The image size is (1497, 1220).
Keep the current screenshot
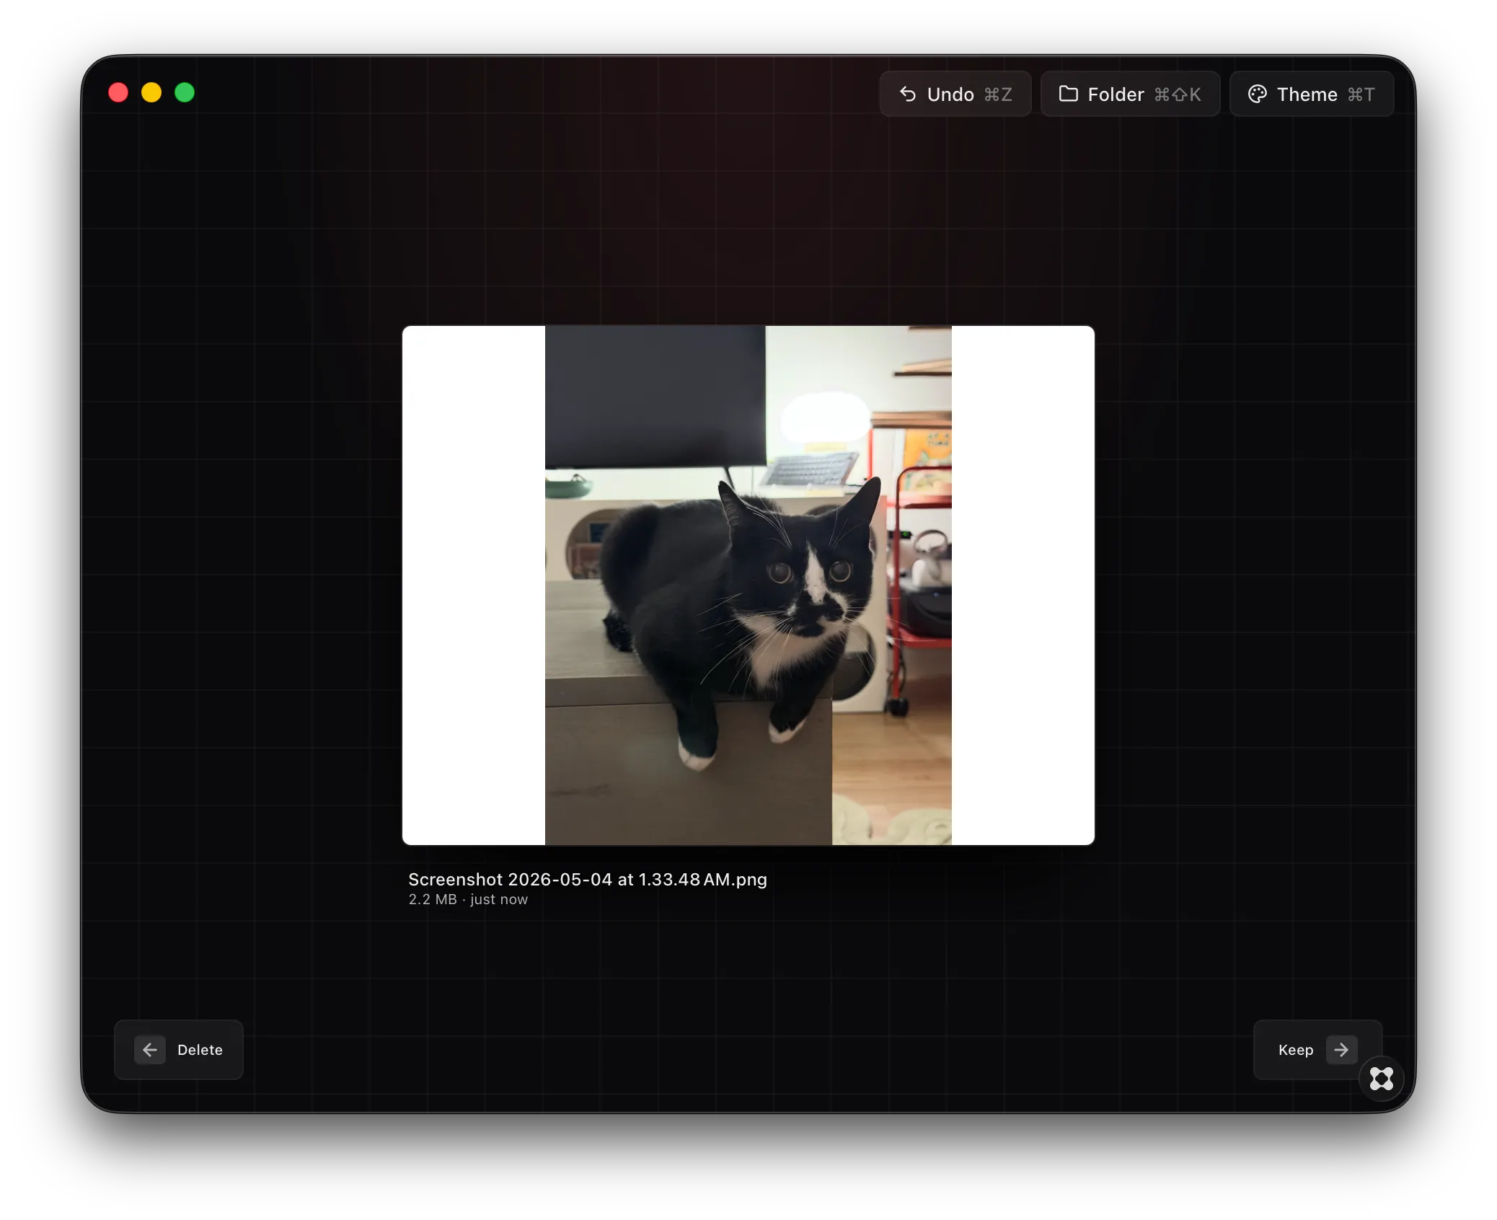[x=1317, y=1050]
